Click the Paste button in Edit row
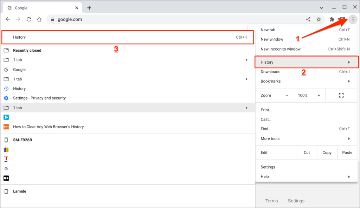The width and height of the screenshot is (360, 208). point(347,152)
